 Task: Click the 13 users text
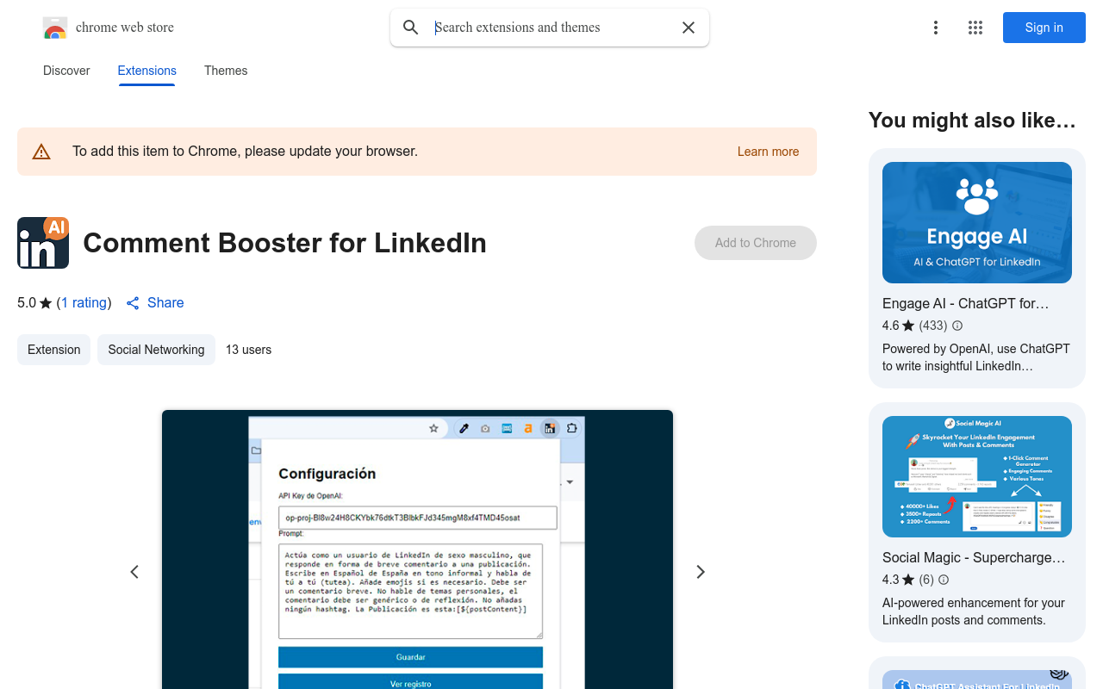coord(248,350)
